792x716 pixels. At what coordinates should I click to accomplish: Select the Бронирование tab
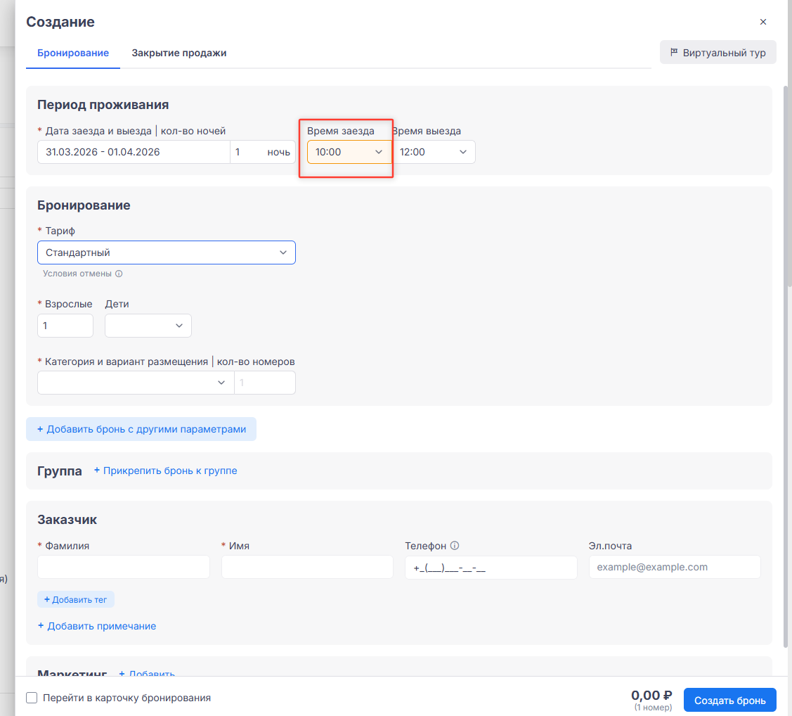73,53
